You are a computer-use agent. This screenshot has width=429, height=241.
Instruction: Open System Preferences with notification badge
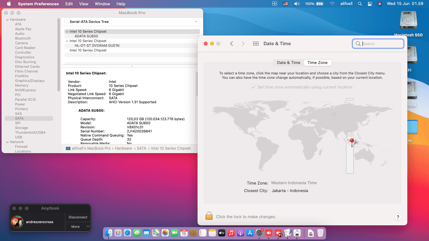point(259,233)
